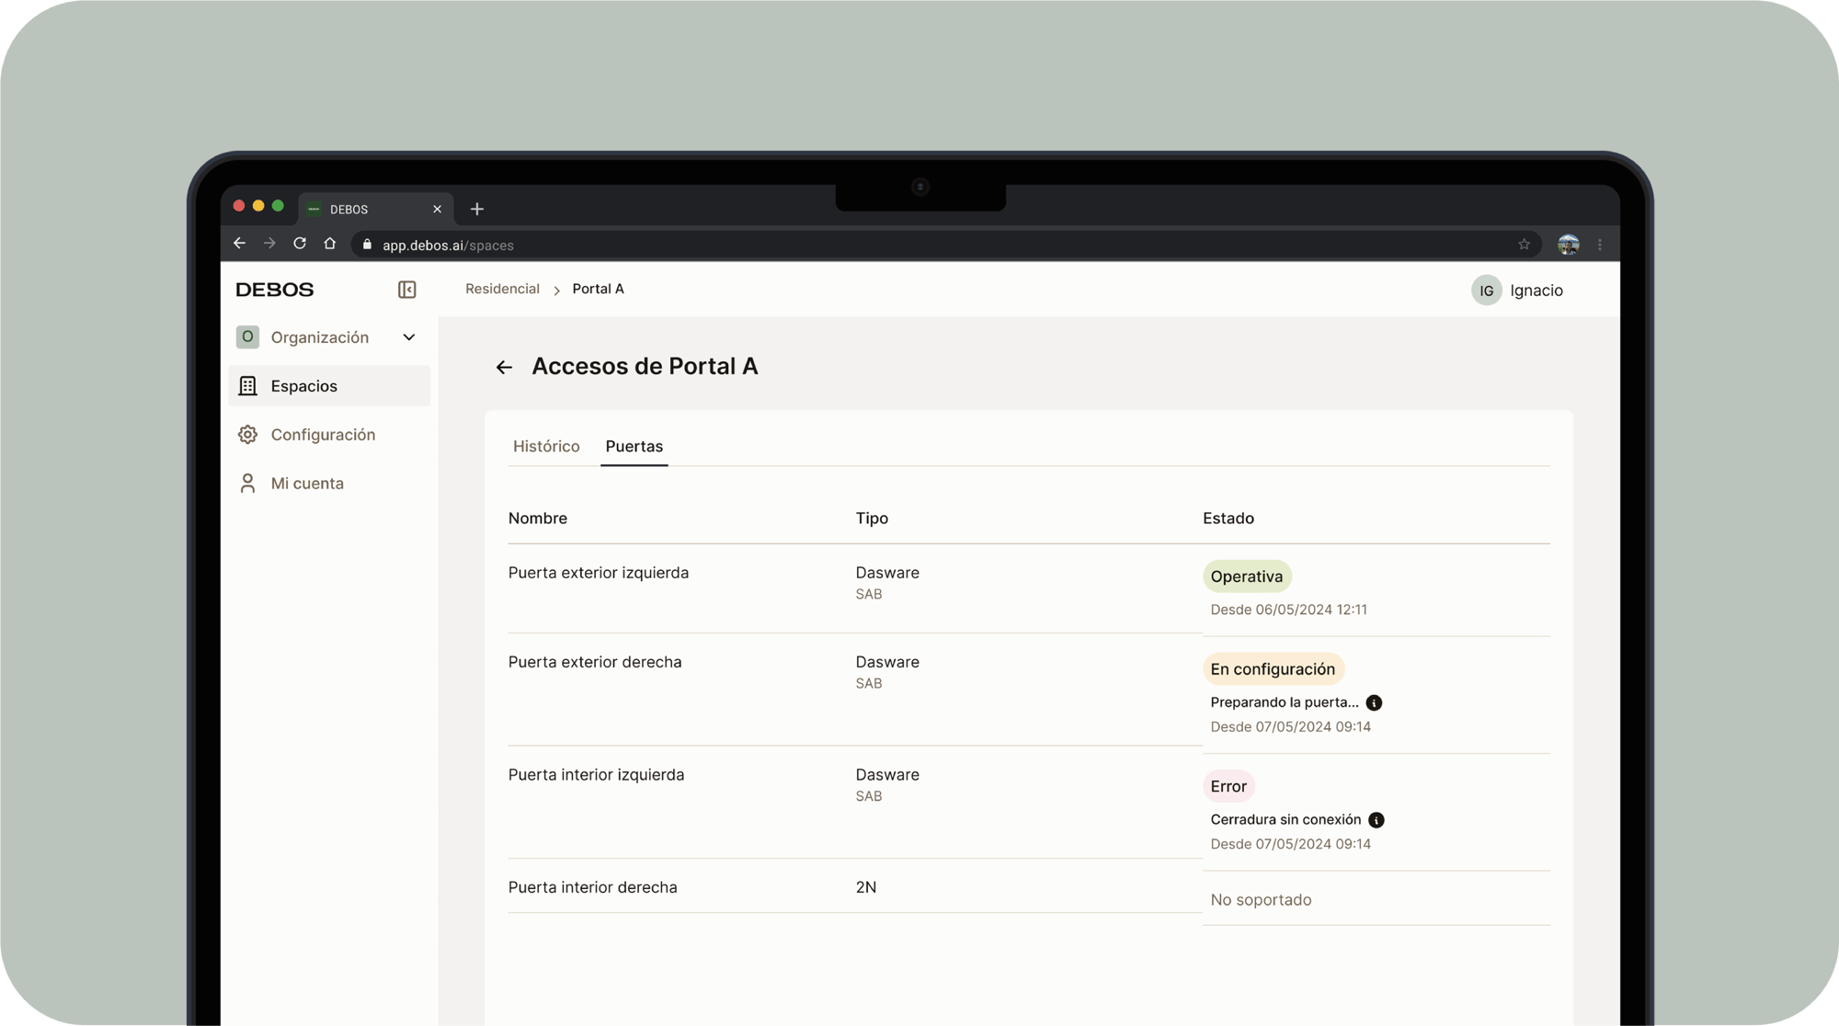Open Configuración in sidebar
The height and width of the screenshot is (1026, 1839).
pyautogui.click(x=322, y=435)
